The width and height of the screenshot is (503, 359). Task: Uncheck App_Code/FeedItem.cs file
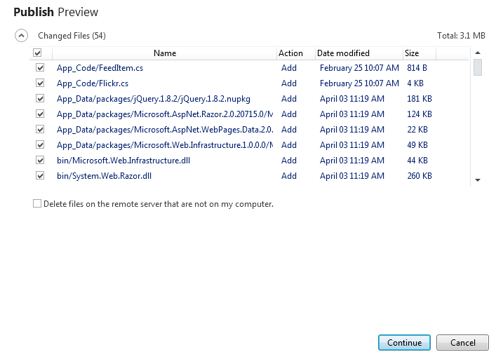coord(40,67)
